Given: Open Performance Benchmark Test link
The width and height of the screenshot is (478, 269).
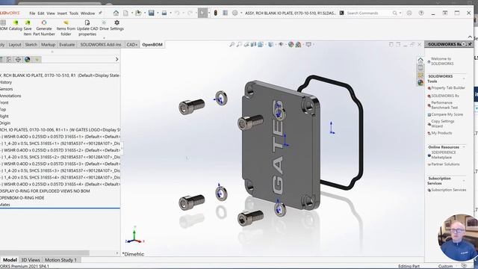Looking at the screenshot, I should pos(444,105).
